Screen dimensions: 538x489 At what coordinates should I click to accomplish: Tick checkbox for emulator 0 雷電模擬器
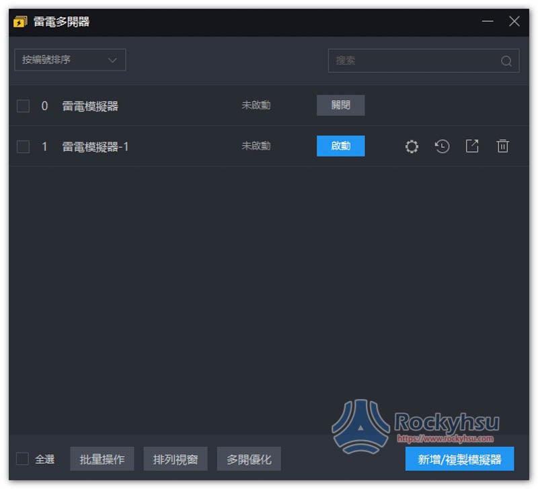[23, 106]
